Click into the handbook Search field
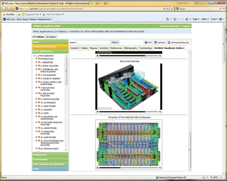Image resolution: width=227 pixels, height=181 pixels. coord(94,42)
